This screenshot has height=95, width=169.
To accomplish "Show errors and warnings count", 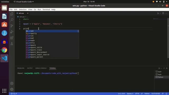I will click(x=14, y=94).
